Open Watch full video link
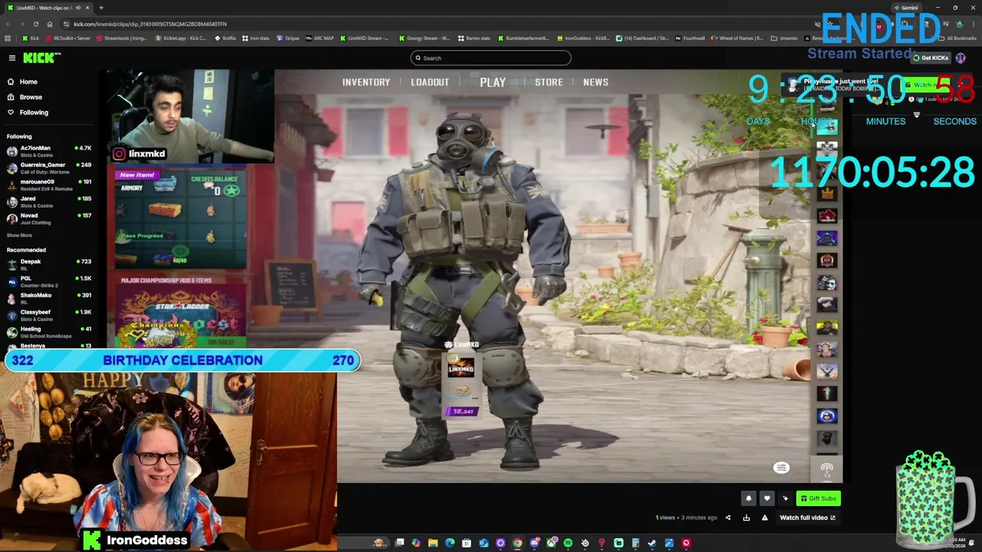982x552 pixels. tap(808, 517)
